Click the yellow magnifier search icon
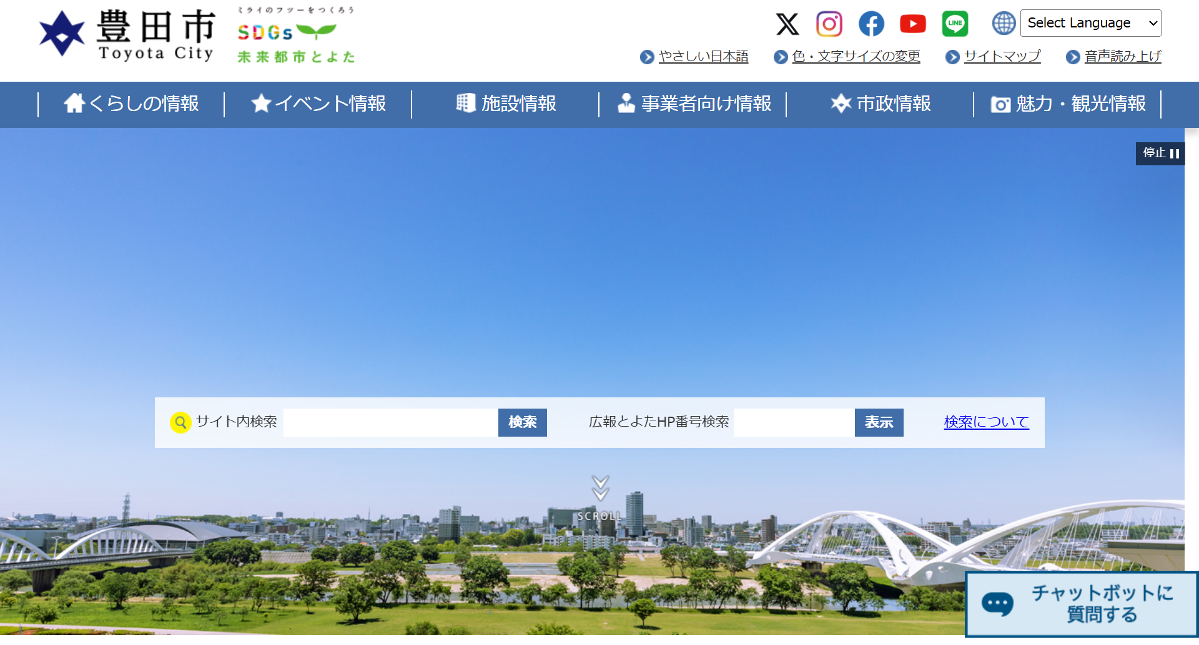The image size is (1199, 645). click(x=180, y=422)
